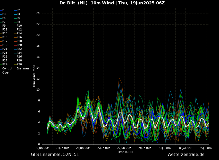Click the Control legend entry

pos(7,69)
